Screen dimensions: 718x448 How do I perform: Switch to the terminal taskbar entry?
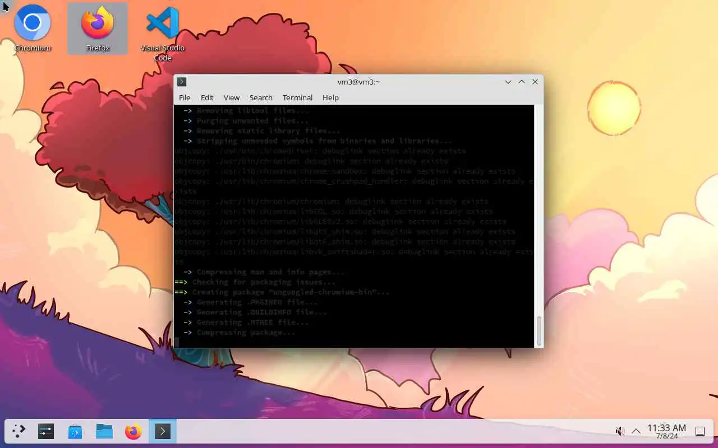point(163,431)
